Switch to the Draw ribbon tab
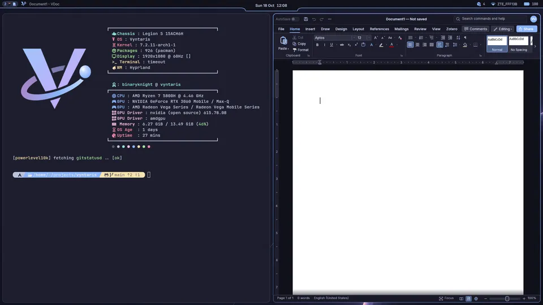The image size is (543, 305). (x=325, y=29)
